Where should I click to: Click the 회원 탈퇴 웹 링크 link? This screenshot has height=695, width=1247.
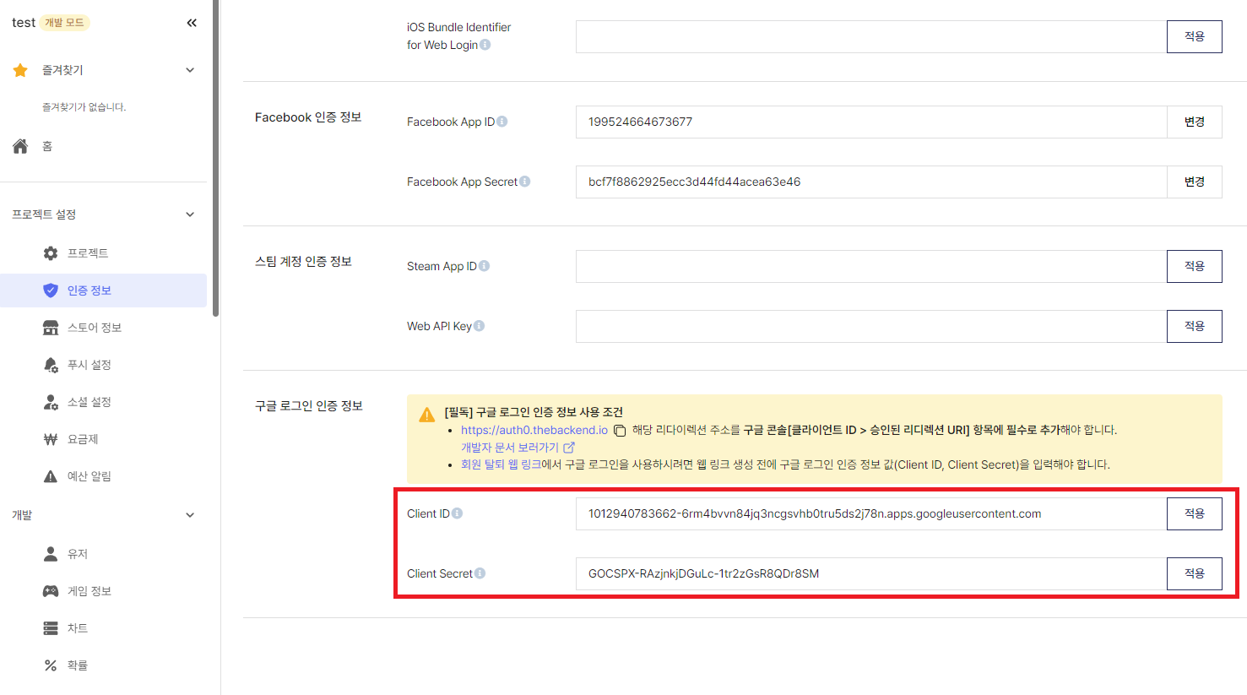point(501,464)
